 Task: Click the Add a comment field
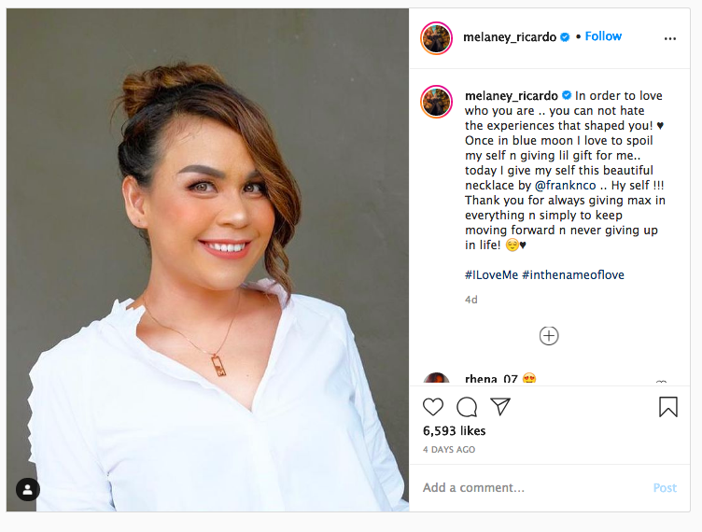[x=532, y=488]
